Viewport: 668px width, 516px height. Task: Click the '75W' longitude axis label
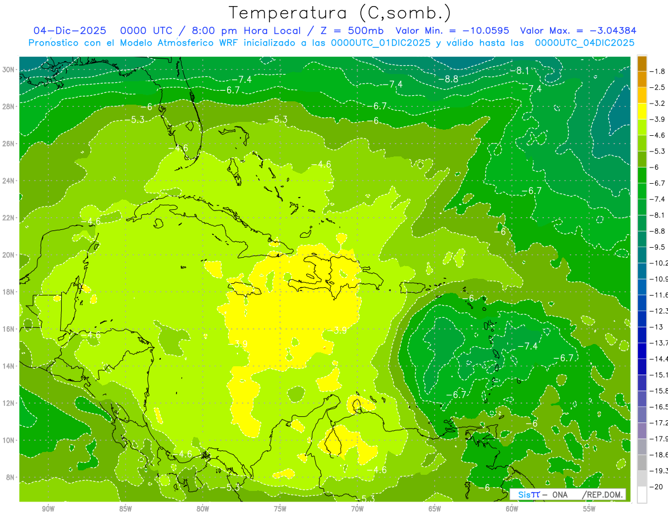[x=280, y=509]
